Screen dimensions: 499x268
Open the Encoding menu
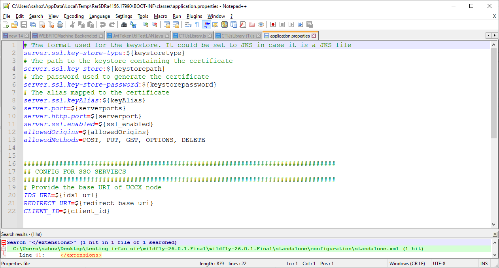[x=74, y=16]
